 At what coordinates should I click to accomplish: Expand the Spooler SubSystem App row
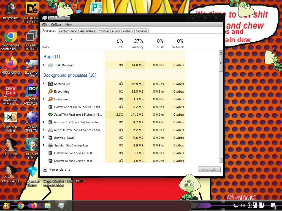pos(44,145)
